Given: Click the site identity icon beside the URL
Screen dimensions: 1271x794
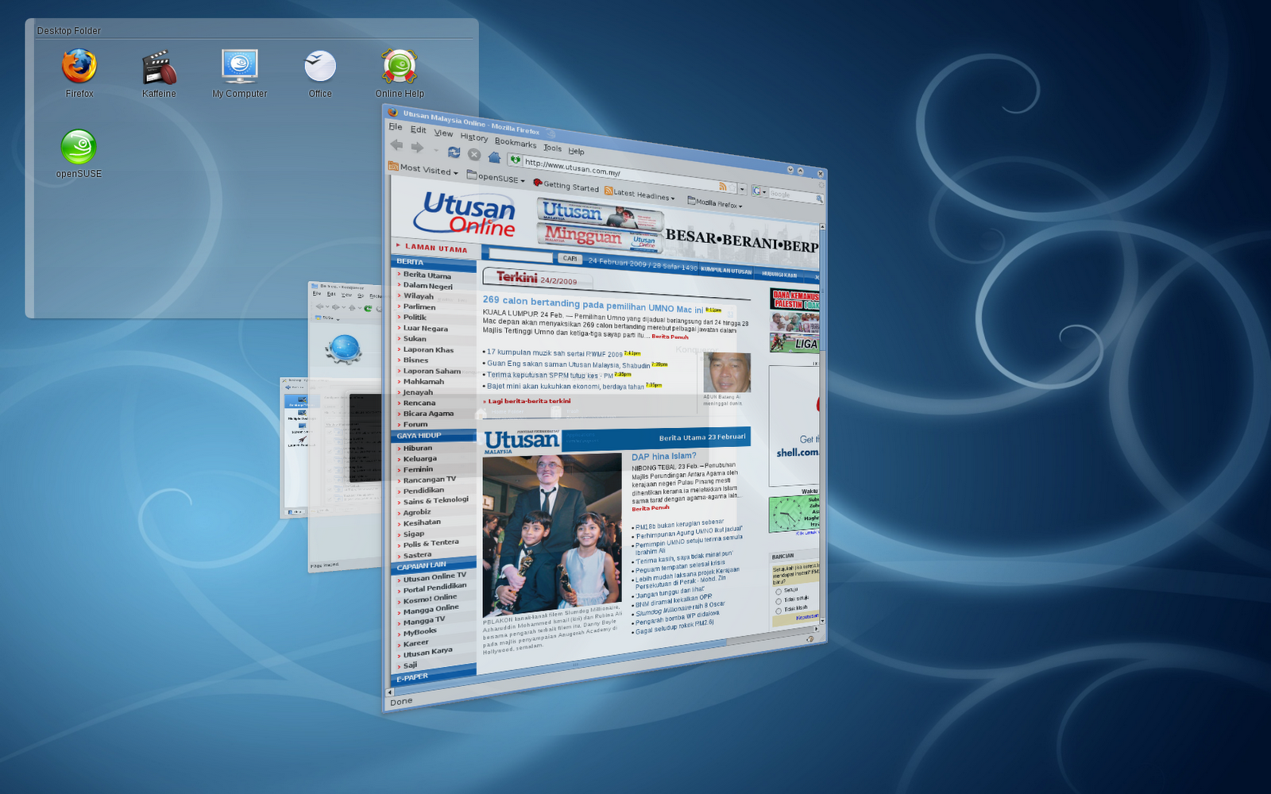Looking at the screenshot, I should [516, 160].
